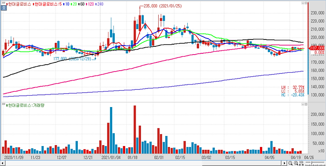Click the 현대글로비스:거래량 volume legend

coord(26,105)
